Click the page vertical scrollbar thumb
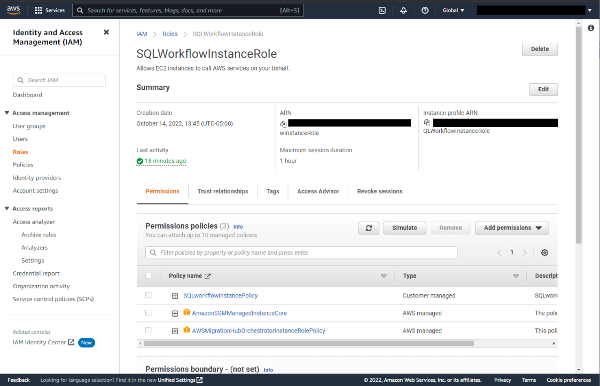 (579, 135)
